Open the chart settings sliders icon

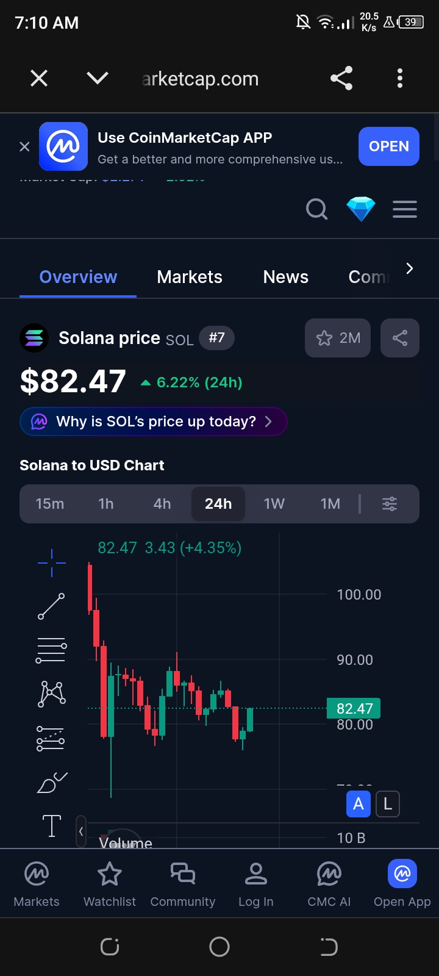[390, 504]
